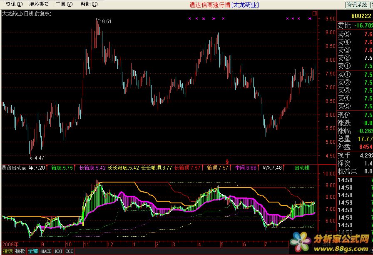Image resolution: width=373 pixels, height=255 pixels.
Task: Click the 暴涨启动点 indicator name
Action: [14, 168]
